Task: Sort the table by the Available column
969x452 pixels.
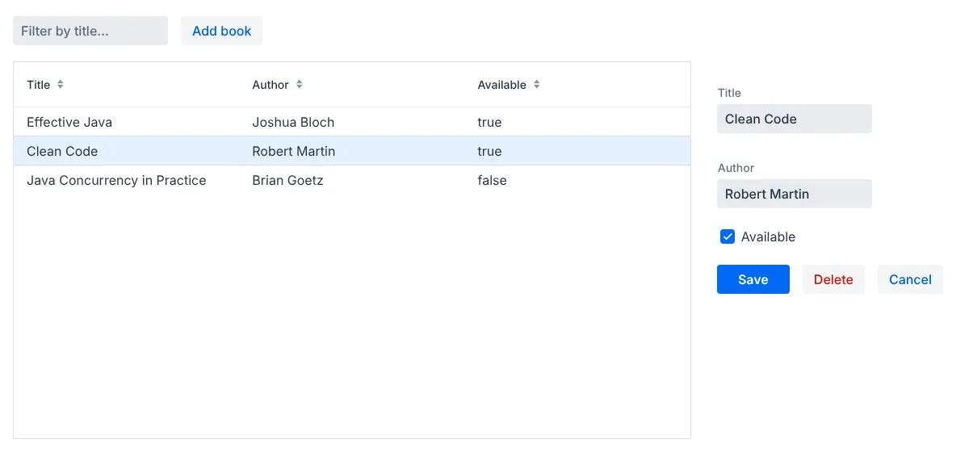Action: (x=537, y=85)
